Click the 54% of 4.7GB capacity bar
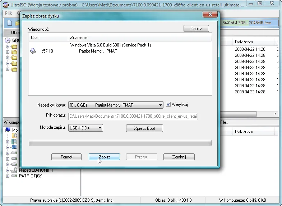Viewport: 282px width, 206px height. (x=251, y=23)
